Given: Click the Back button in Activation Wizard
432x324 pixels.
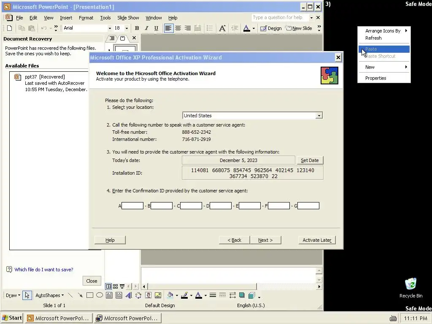Looking at the screenshot, I should coord(234,240).
